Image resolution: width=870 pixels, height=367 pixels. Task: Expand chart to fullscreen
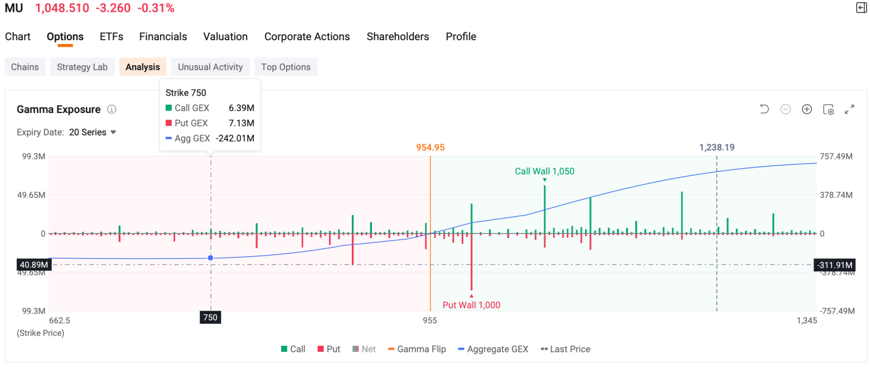coord(849,109)
